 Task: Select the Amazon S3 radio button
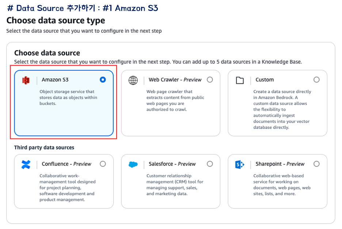coord(103,79)
